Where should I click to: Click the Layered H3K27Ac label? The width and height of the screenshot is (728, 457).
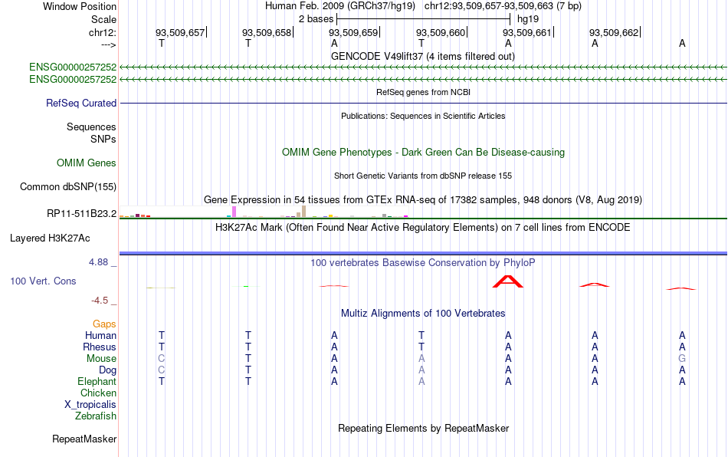point(50,238)
